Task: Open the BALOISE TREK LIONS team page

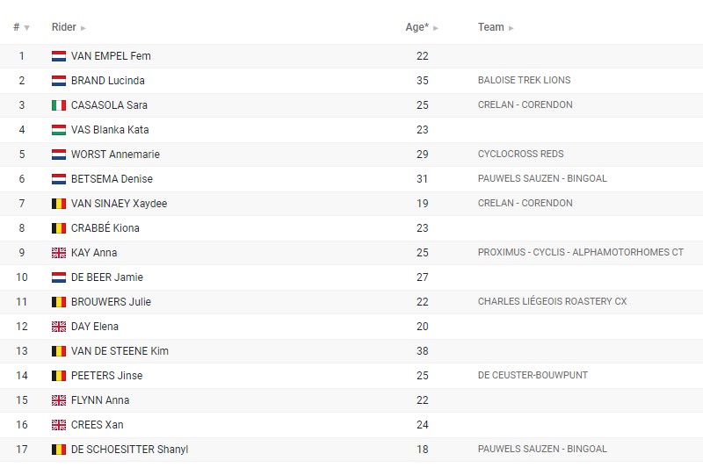Action: pyautogui.click(x=524, y=80)
